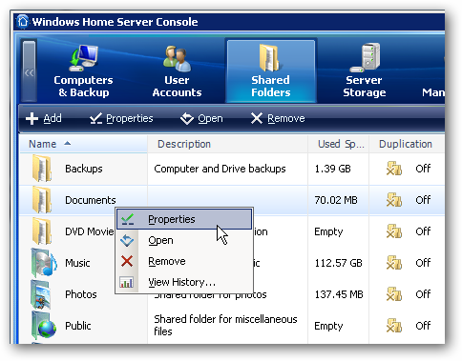Click the duplication icon in Photos row
462x361 pixels.
pos(394,294)
